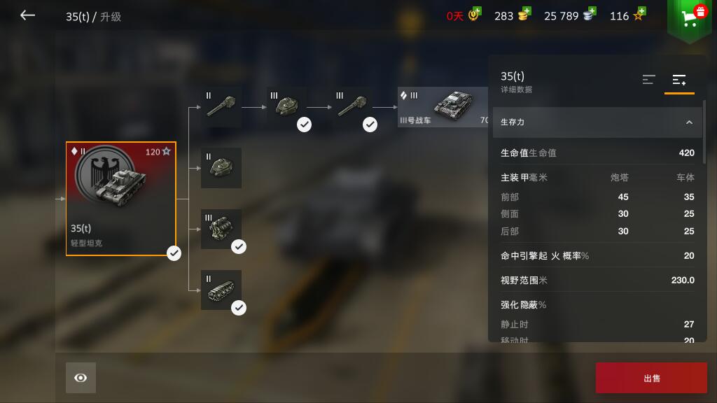This screenshot has height=403, width=717.
Task: Click the red 出售 sell button
Action: 651,378
